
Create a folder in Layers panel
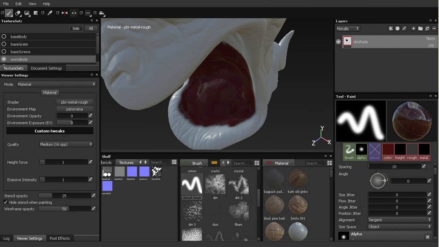tap(420, 28)
